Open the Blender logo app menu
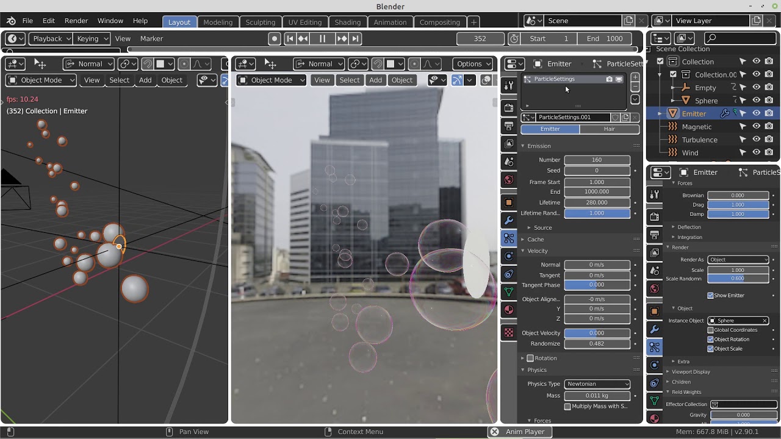This screenshot has width=781, height=439. click(x=11, y=21)
